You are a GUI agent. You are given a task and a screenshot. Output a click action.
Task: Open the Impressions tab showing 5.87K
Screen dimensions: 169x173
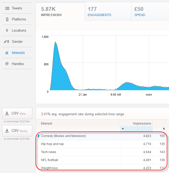coord(60,12)
